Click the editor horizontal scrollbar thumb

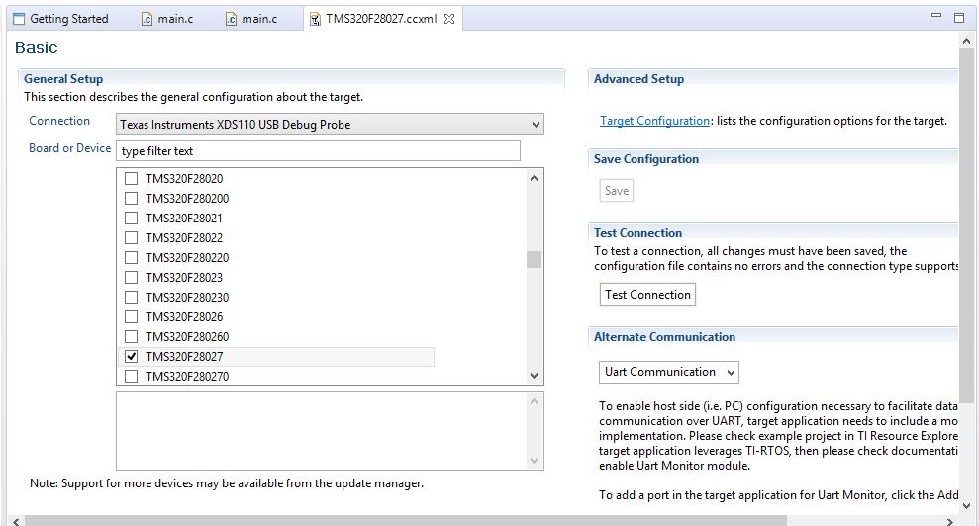pyautogui.click(x=405, y=521)
